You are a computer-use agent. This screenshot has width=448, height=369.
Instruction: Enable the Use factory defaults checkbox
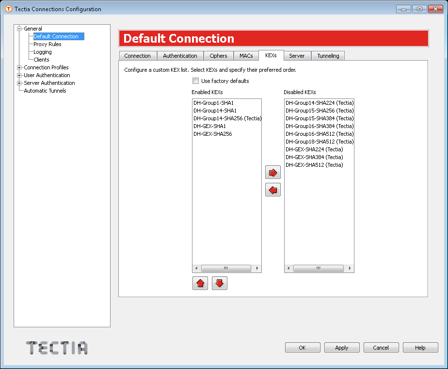(x=195, y=81)
